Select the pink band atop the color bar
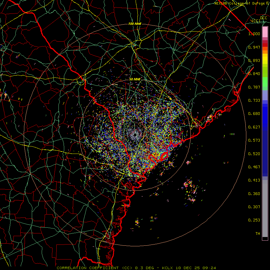Image resolution: width=270 pixels, height=270 pixels. coord(265,32)
